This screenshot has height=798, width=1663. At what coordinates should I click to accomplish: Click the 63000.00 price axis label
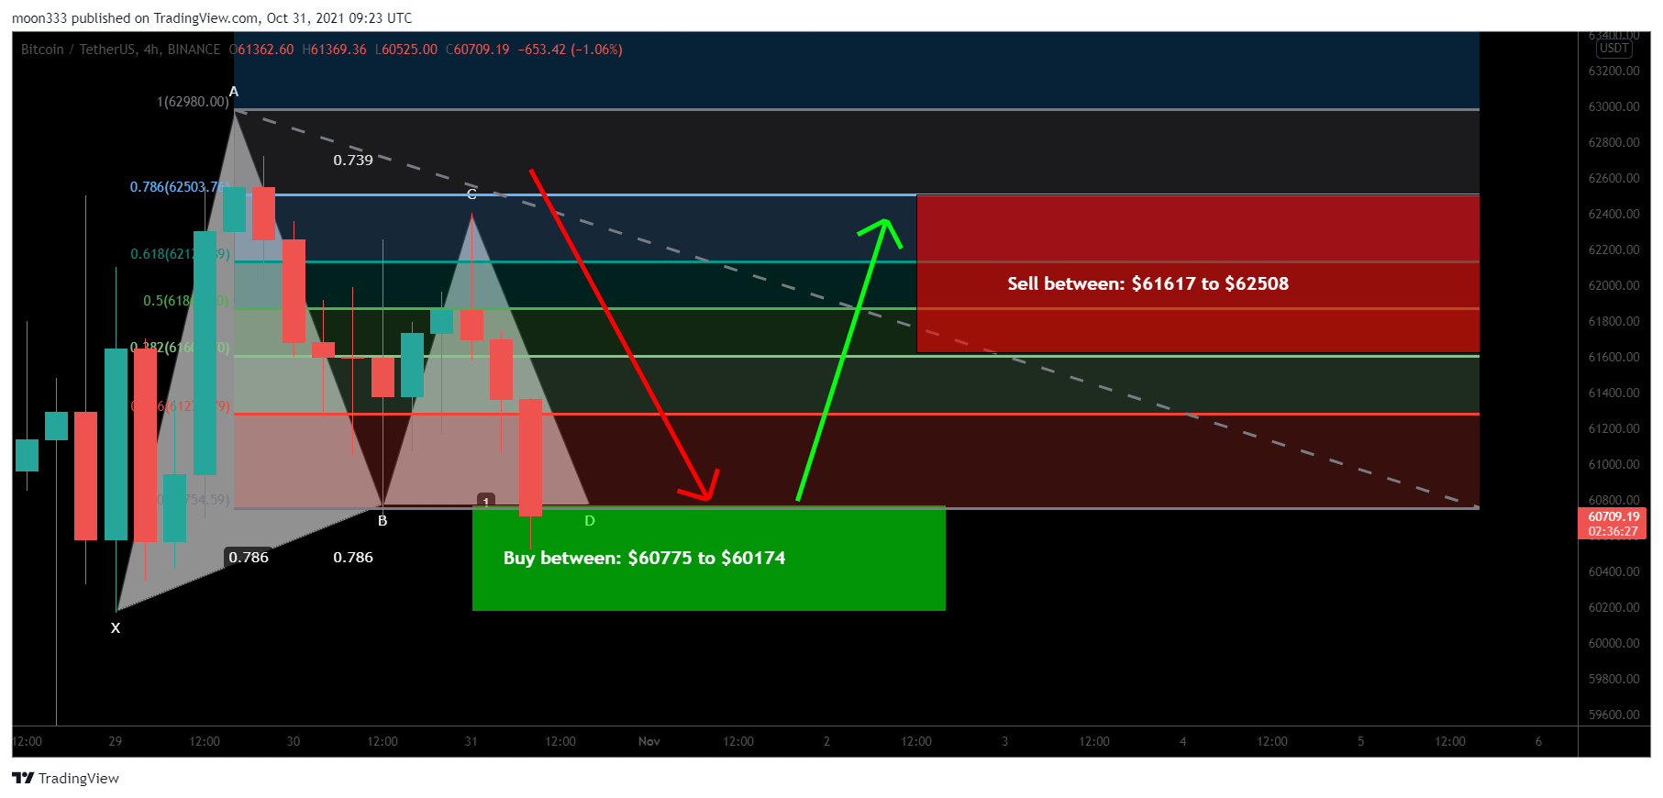[1613, 106]
